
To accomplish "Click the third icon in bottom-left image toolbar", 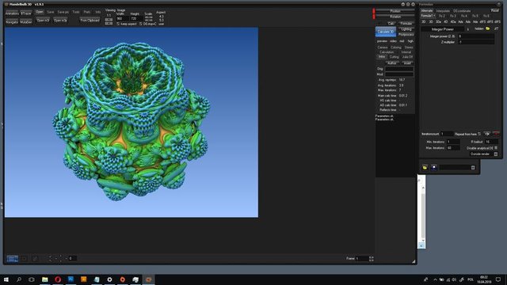I will click(x=35, y=259).
